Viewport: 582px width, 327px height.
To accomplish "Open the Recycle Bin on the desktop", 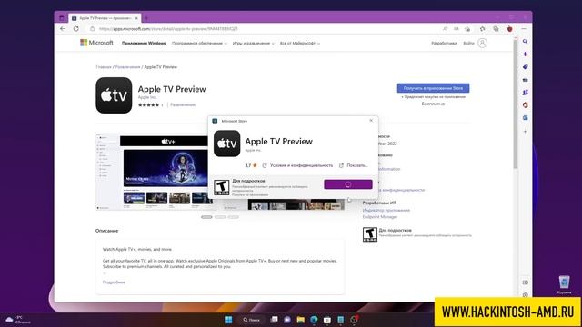I will pos(564,284).
